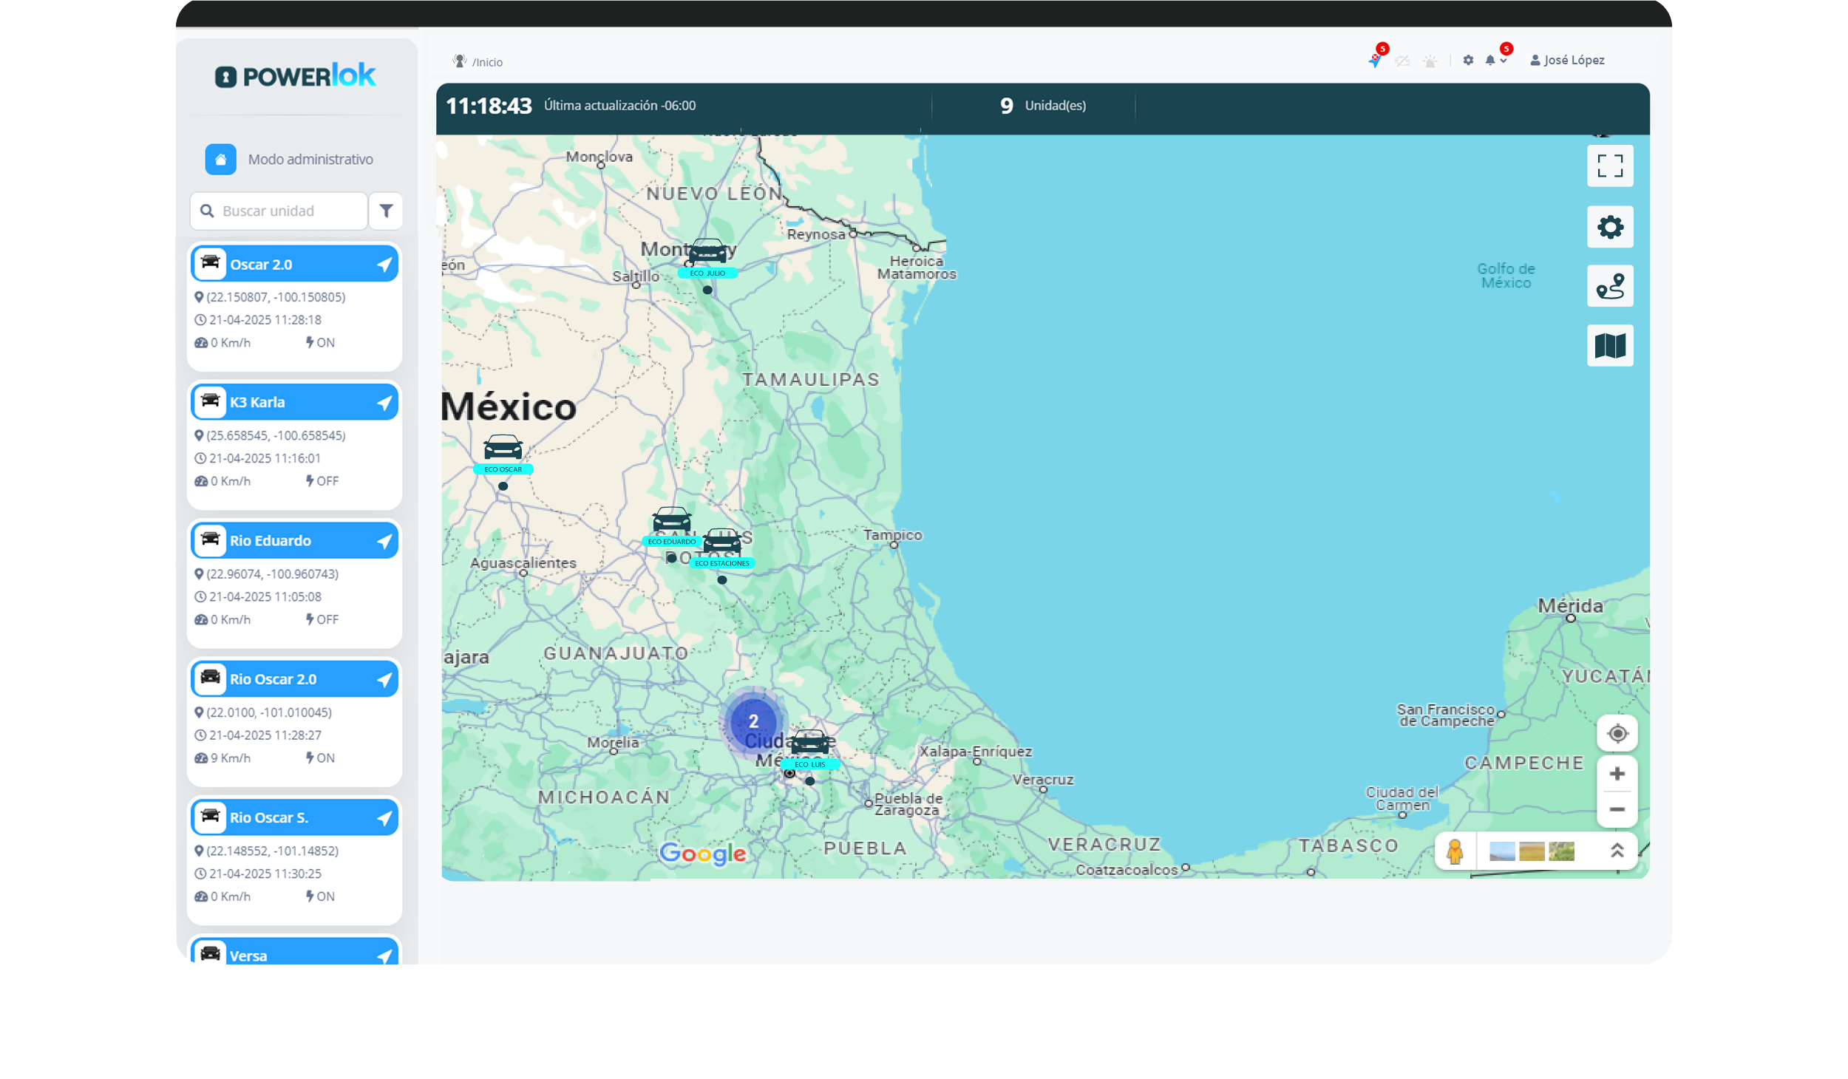Zoom in the map with plus
This screenshot has width=1848, height=1079.
[x=1616, y=773]
